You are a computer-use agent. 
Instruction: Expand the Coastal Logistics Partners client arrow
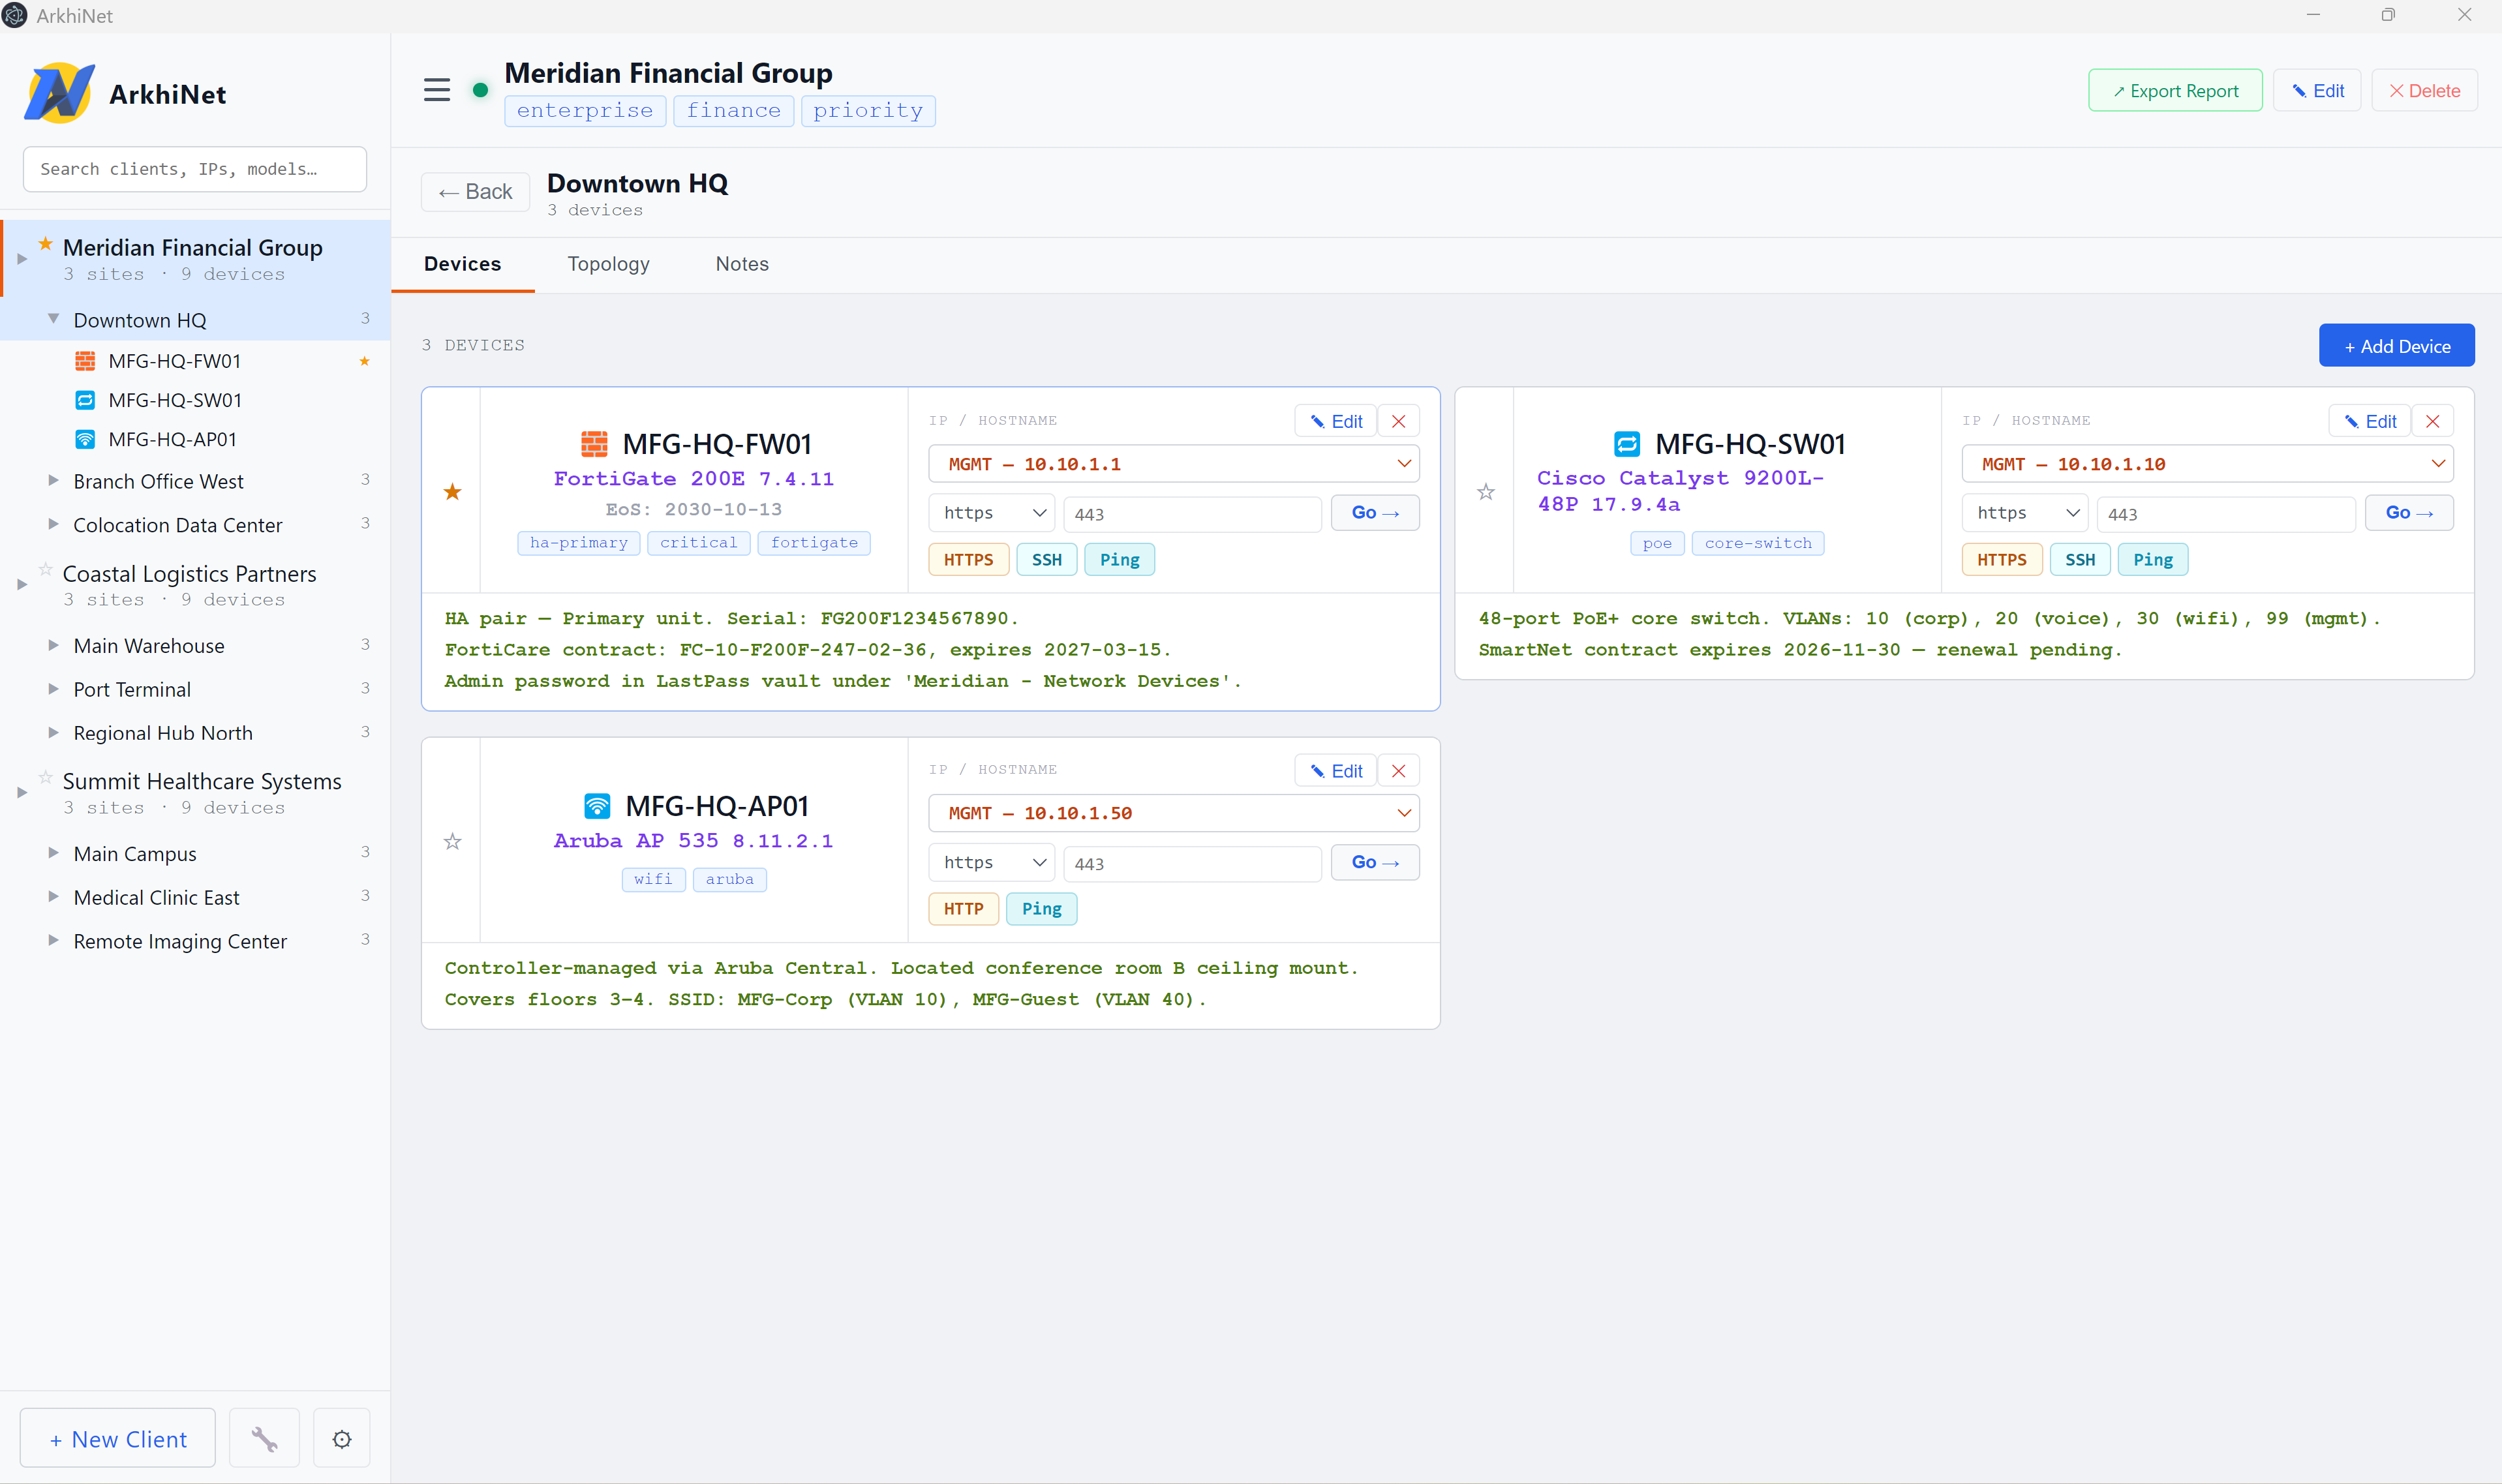pyautogui.click(x=22, y=584)
